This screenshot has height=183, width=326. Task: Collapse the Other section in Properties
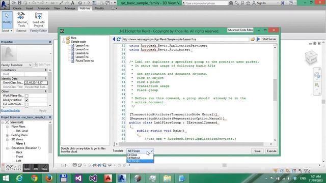45,91
